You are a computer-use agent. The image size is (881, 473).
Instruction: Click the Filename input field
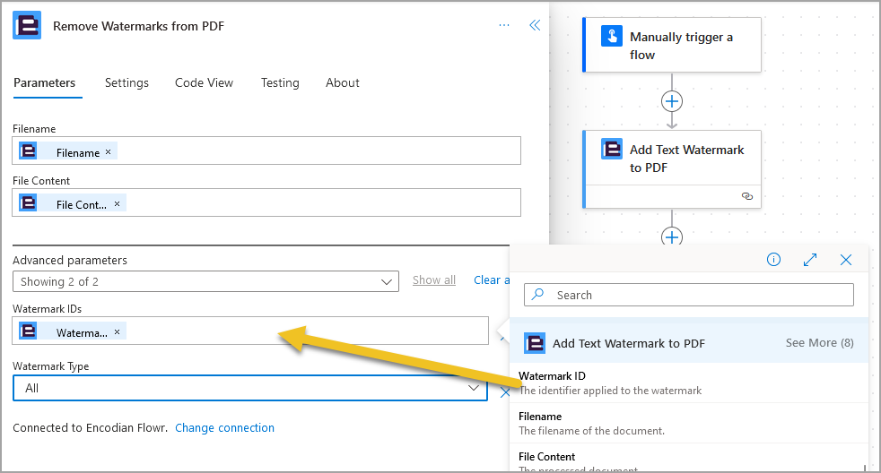(x=266, y=150)
